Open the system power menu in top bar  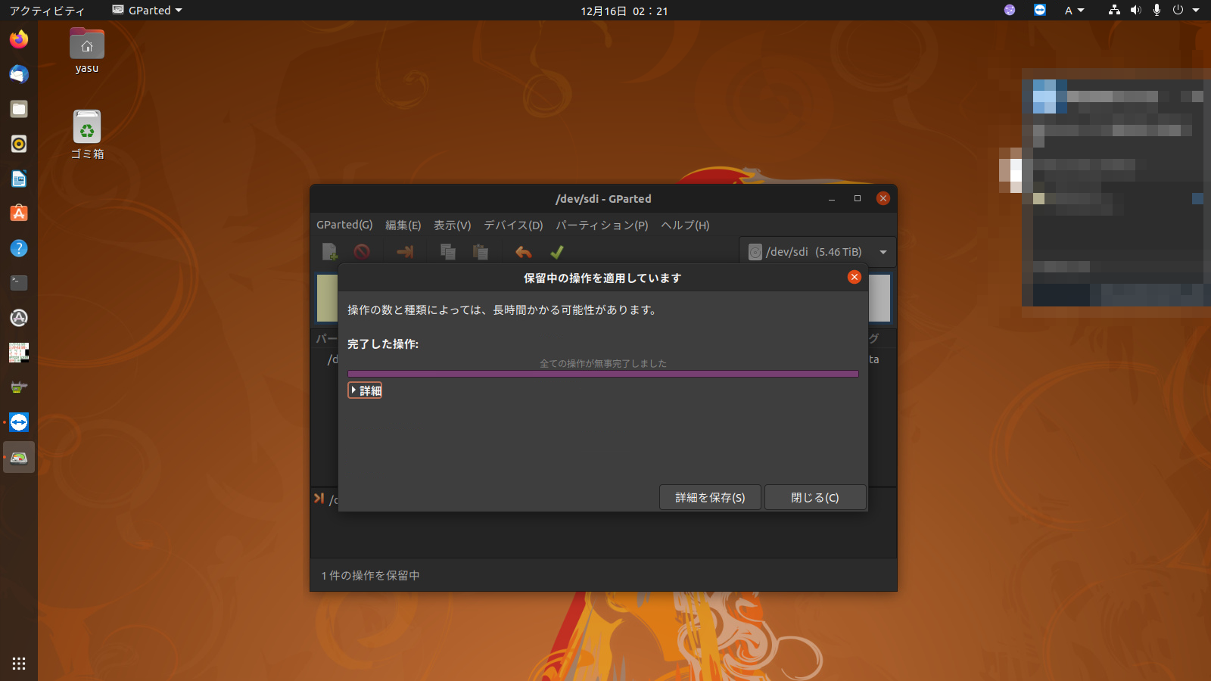(x=1185, y=11)
